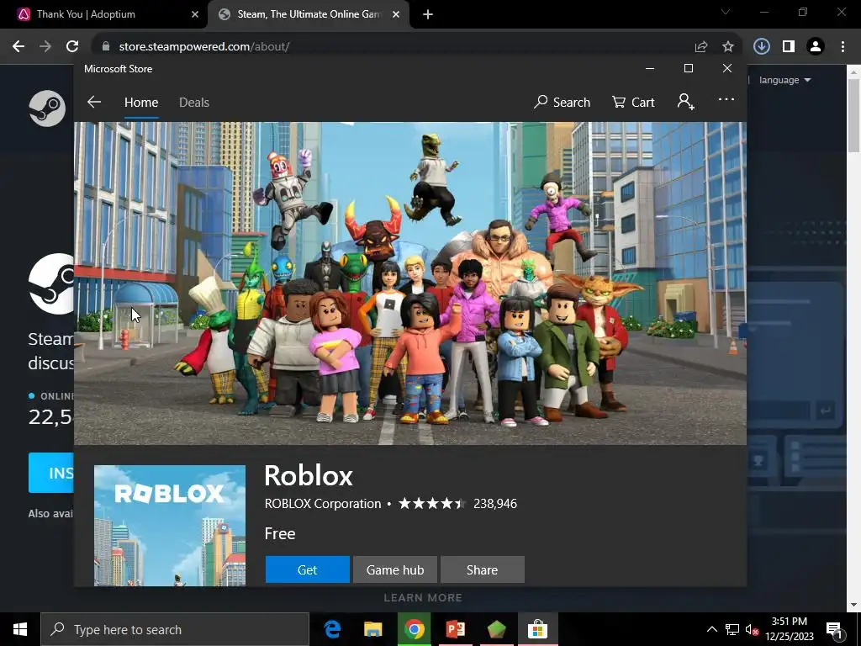Go back in Chrome

tap(18, 47)
